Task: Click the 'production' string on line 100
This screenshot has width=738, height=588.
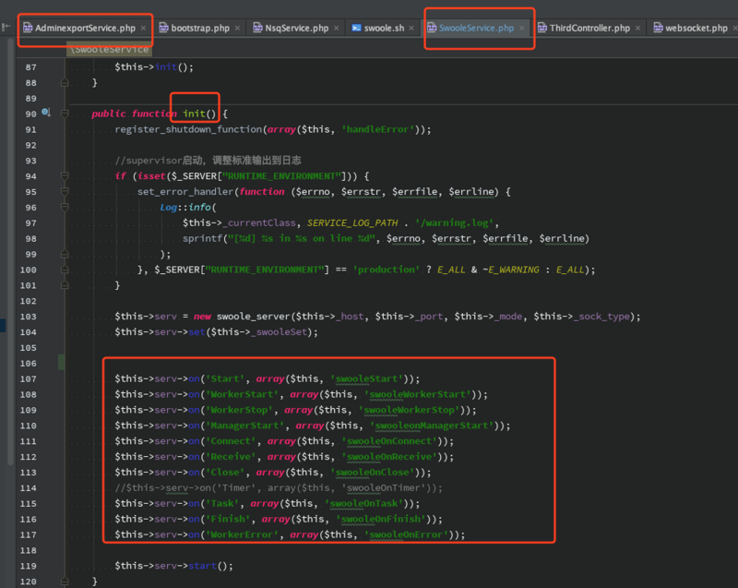Action: tap(386, 270)
